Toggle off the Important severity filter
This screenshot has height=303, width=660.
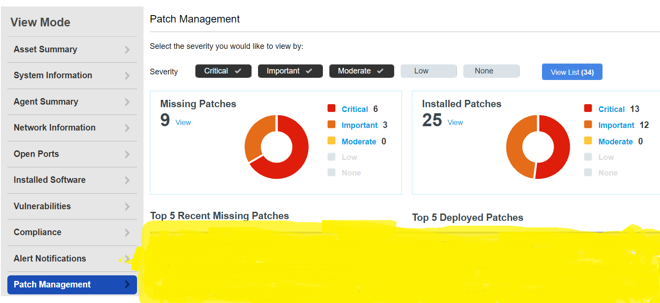(x=290, y=71)
